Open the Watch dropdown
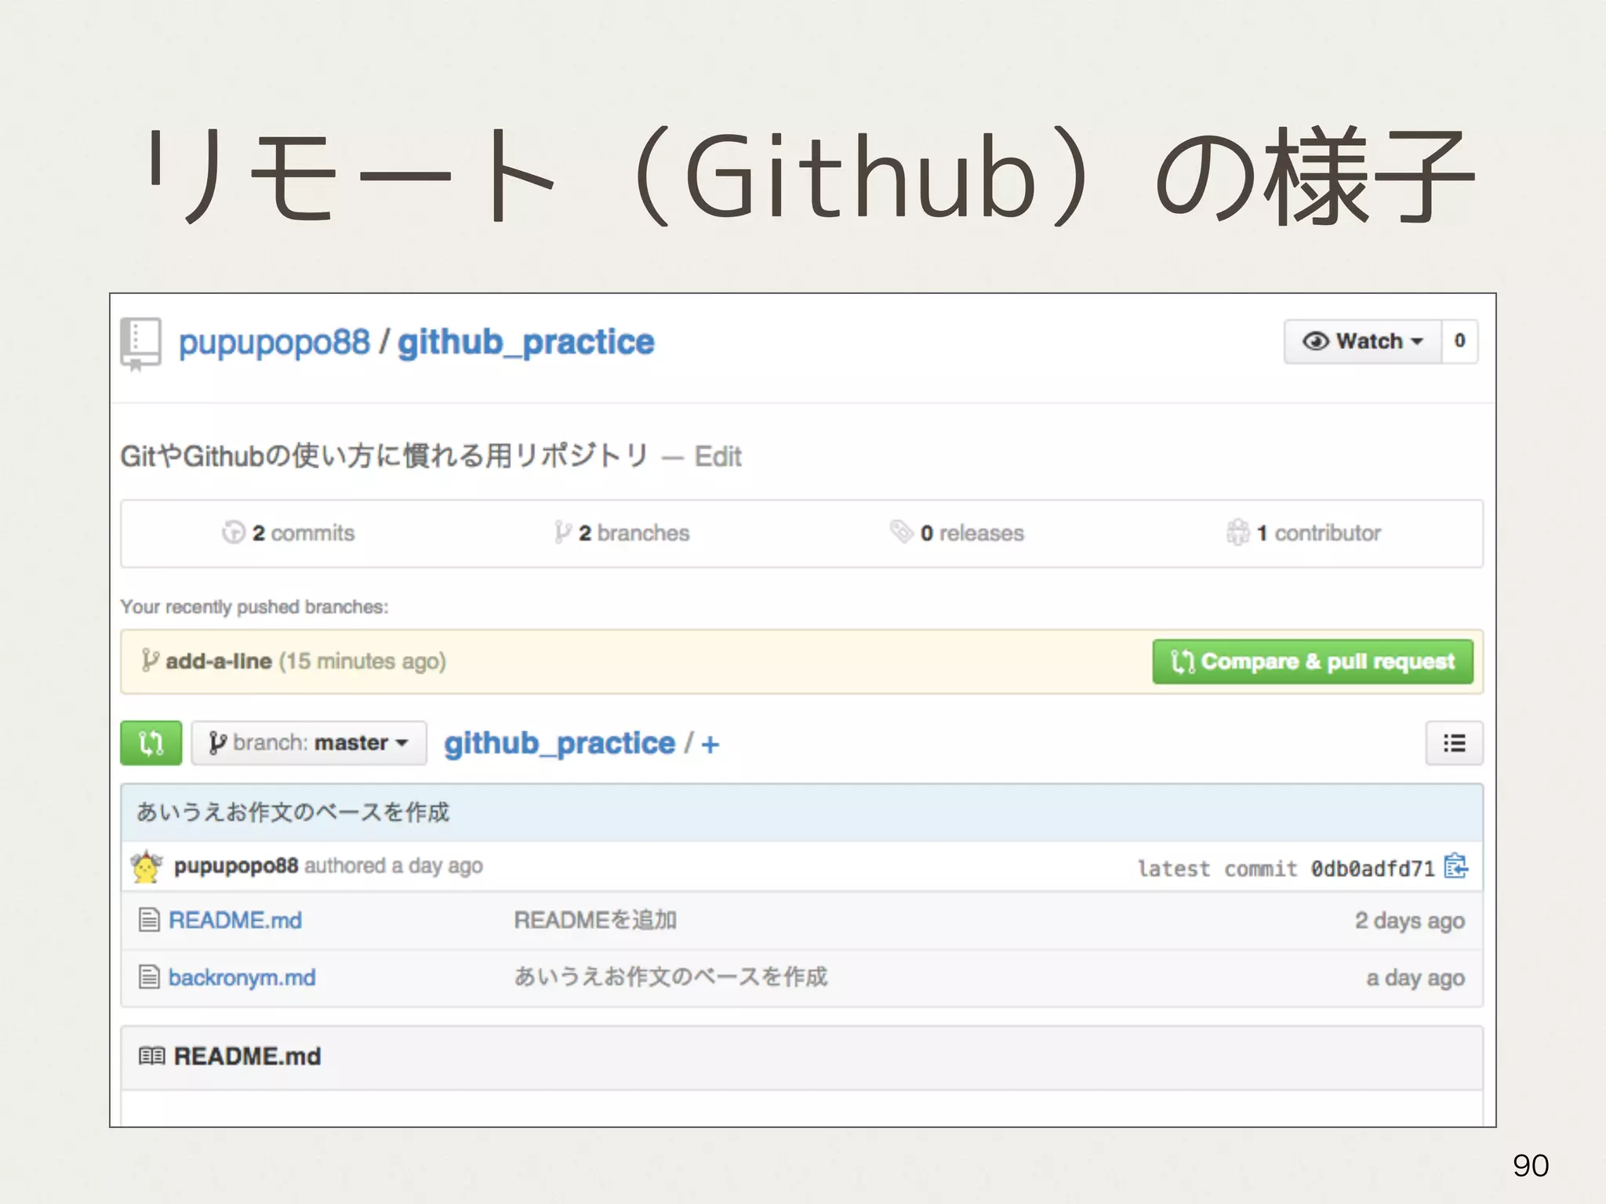Screen dimensions: 1606x1204 [1363, 342]
